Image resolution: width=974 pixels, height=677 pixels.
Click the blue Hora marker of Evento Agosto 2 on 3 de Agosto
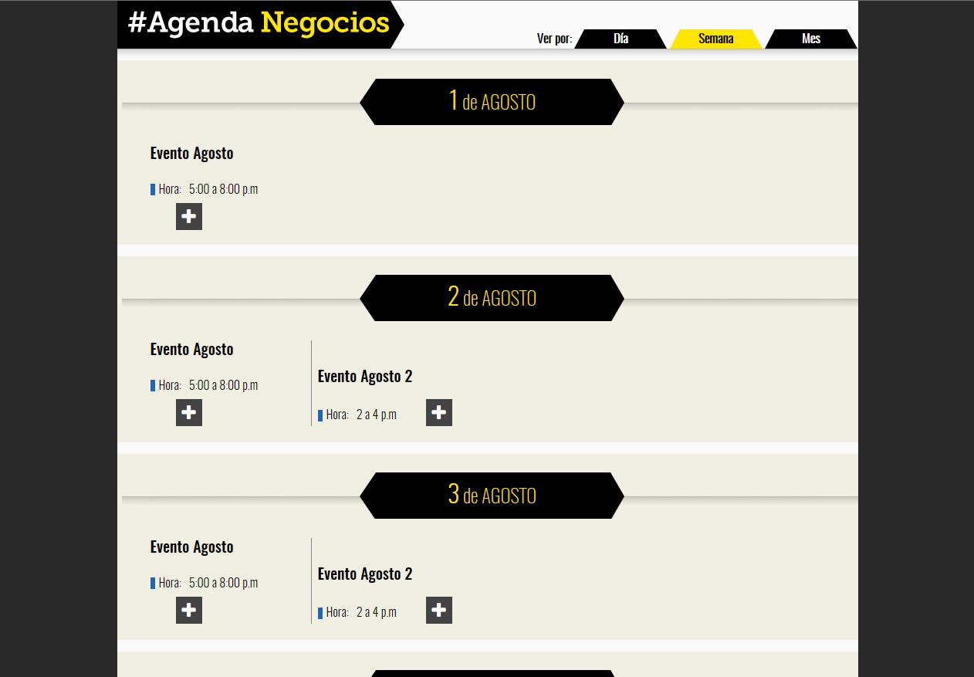coord(320,614)
